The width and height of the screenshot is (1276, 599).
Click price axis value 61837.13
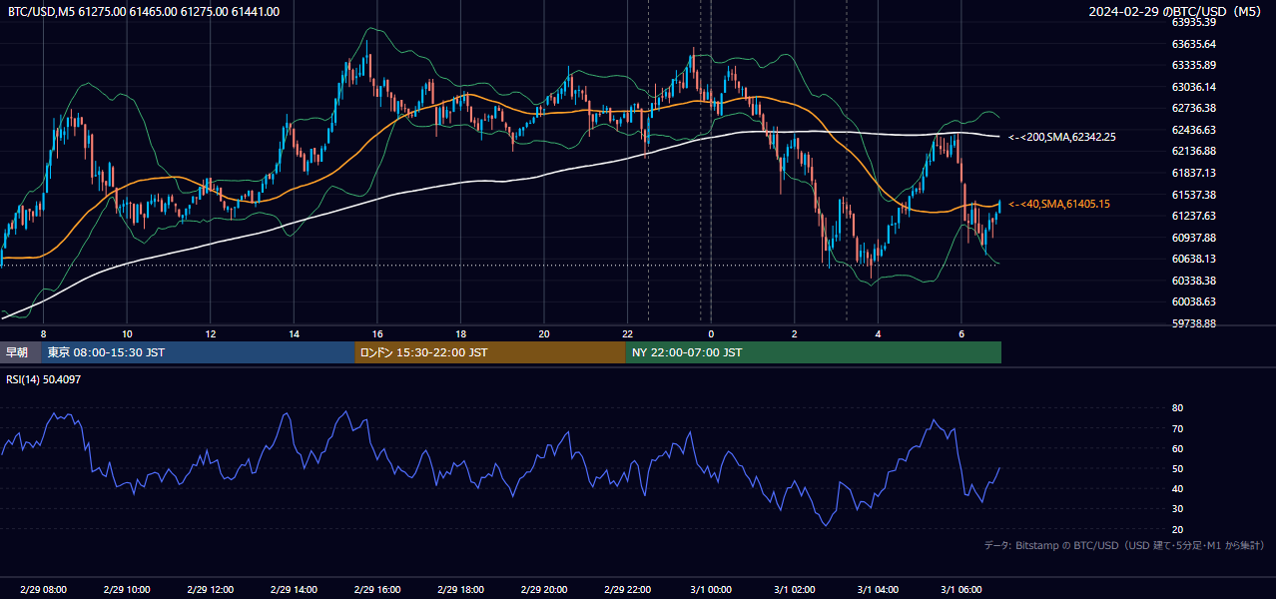click(x=1193, y=173)
